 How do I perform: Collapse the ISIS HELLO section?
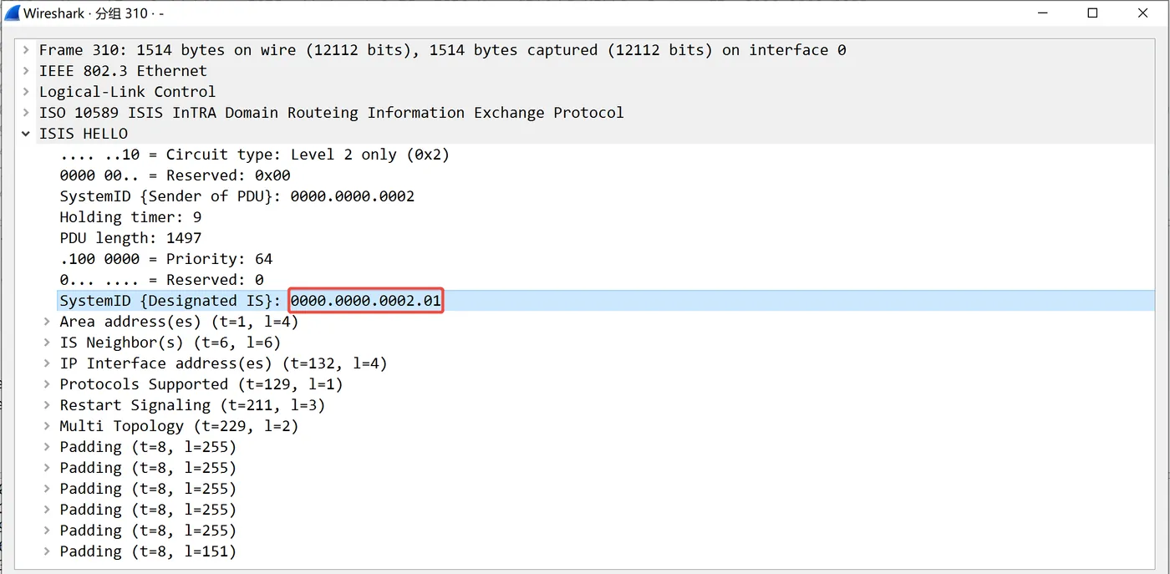[x=27, y=134]
